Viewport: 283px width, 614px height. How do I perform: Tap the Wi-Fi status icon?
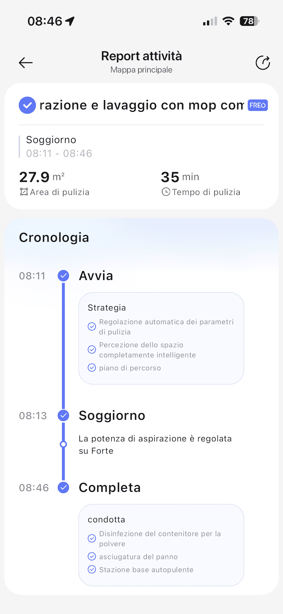coord(228,21)
